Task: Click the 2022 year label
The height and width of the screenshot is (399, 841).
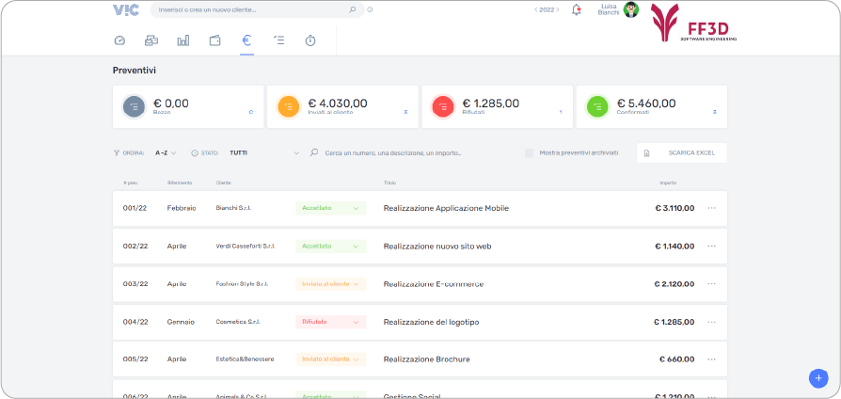Action: click(547, 9)
